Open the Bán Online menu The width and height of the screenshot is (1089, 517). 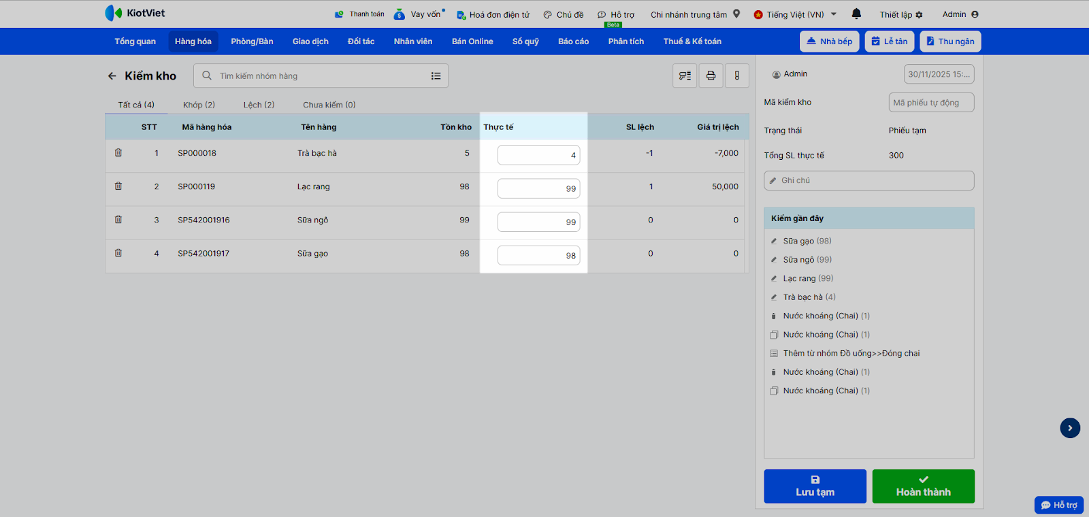click(x=472, y=41)
